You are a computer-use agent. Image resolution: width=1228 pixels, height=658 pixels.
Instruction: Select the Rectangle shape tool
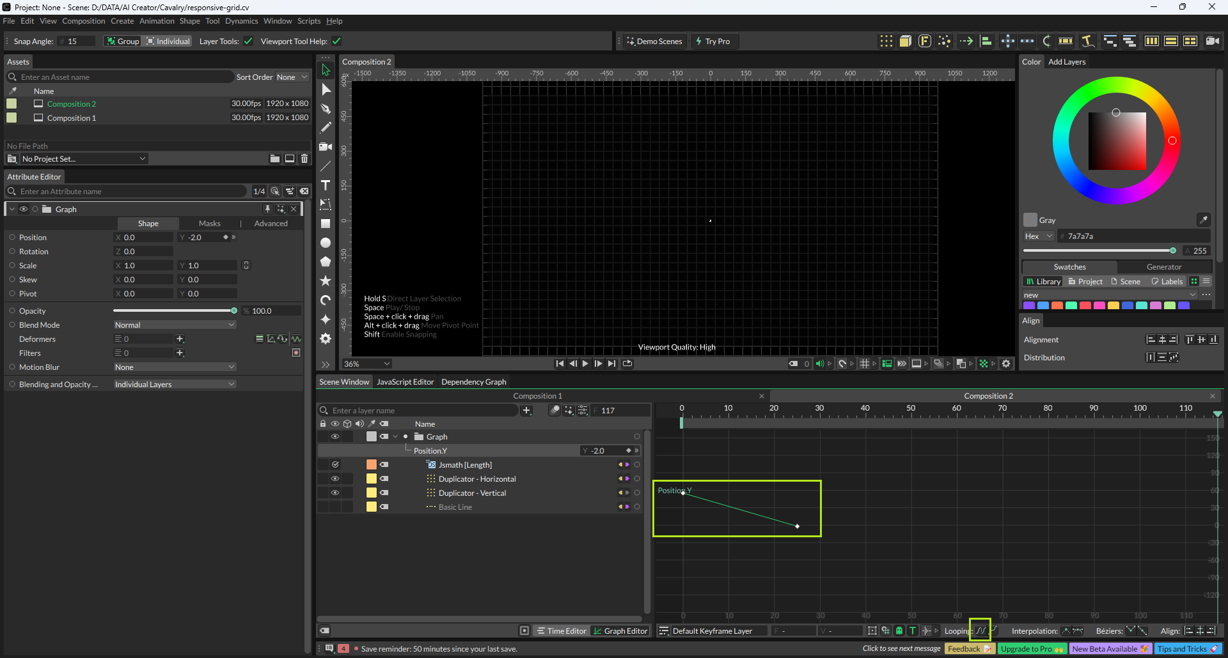(326, 224)
